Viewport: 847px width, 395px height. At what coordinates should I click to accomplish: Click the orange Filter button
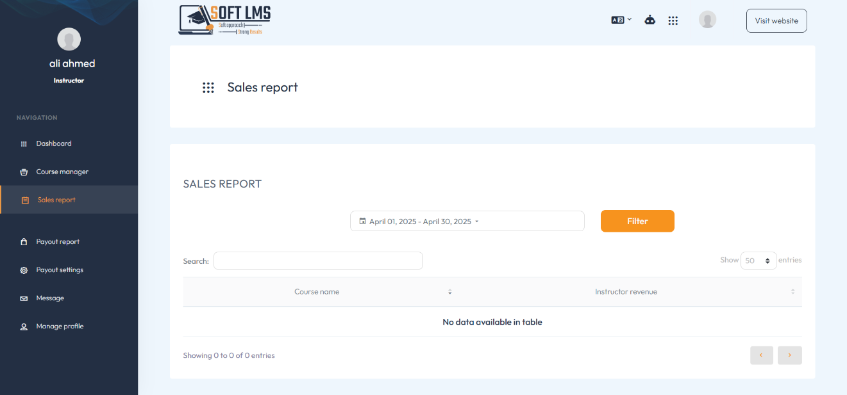637,221
